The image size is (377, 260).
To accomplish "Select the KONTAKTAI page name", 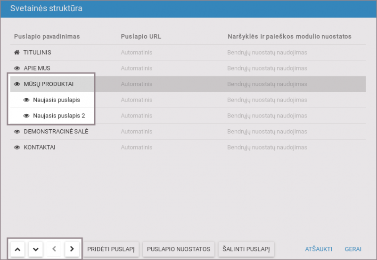I will pyautogui.click(x=40, y=148).
